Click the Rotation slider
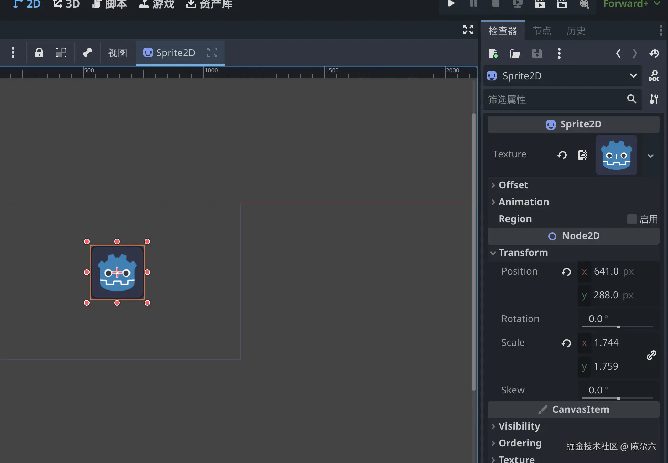This screenshot has height=463, width=668. tap(617, 327)
